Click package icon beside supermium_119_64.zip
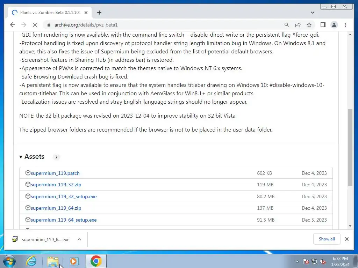The image size is (358, 268). (28, 208)
